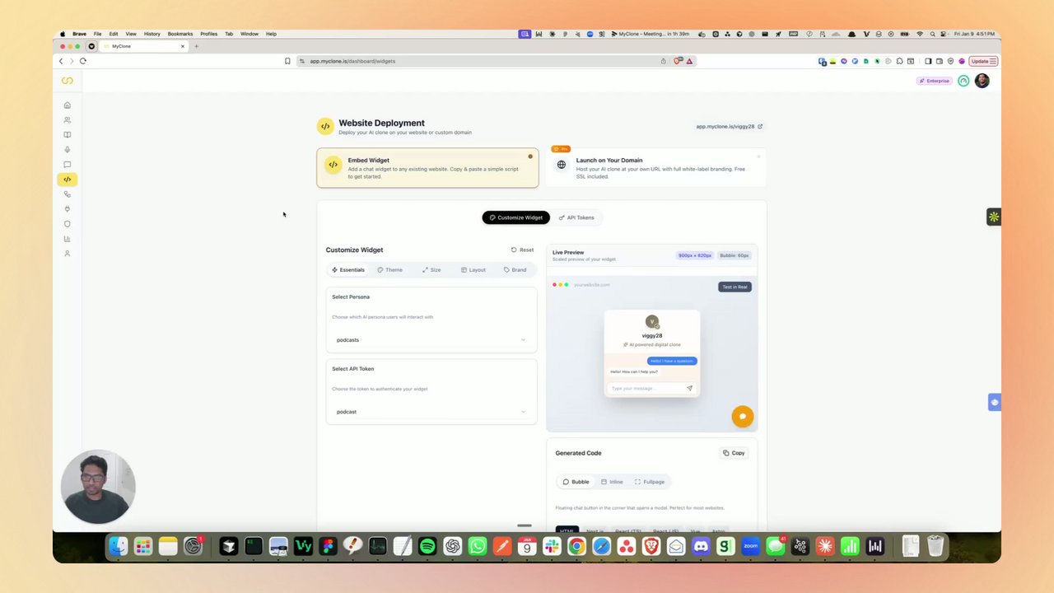Screen dimensions: 1054x593
Task: Open the open-book icon in sidebar
Action: coord(68,135)
